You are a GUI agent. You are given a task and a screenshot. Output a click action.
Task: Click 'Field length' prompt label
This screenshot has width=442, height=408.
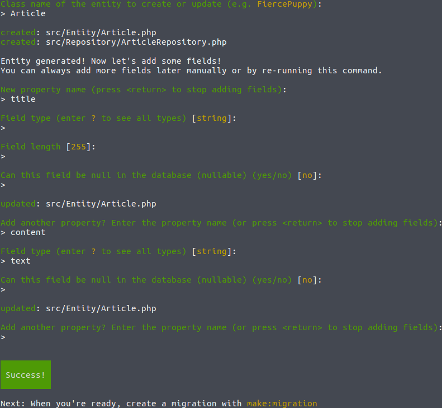coord(30,147)
